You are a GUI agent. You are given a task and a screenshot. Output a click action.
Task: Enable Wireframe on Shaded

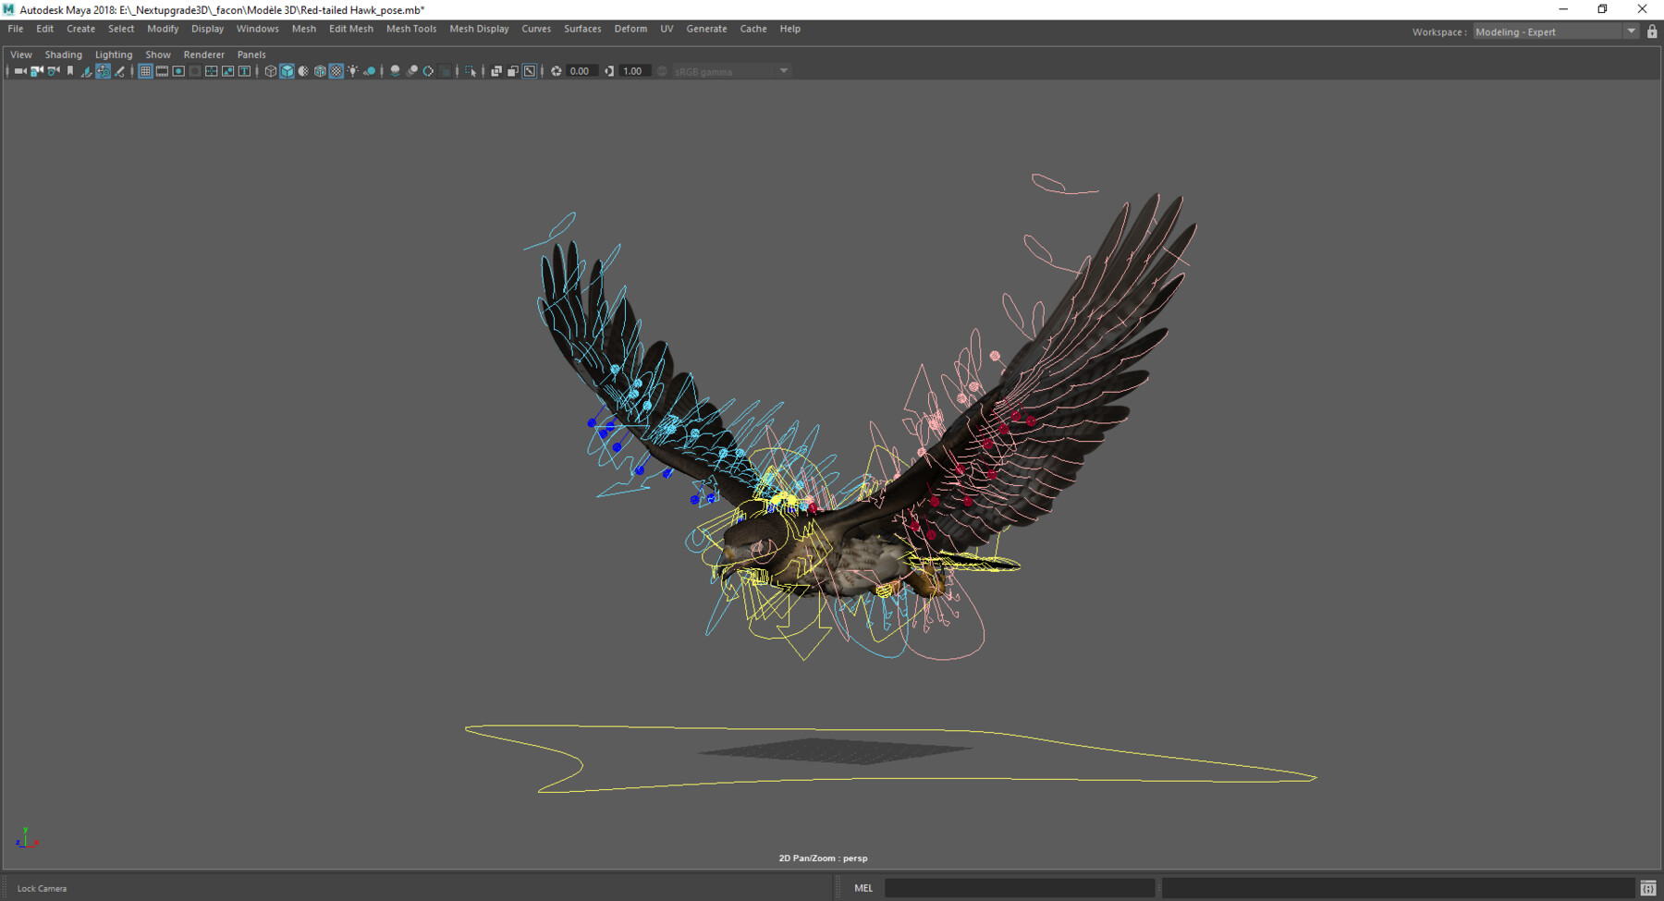[320, 71]
